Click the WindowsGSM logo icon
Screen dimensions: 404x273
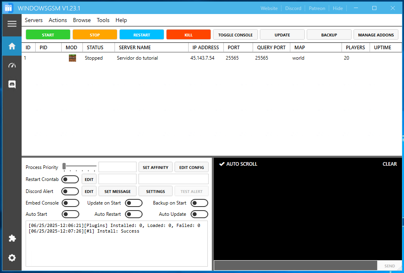9,8
